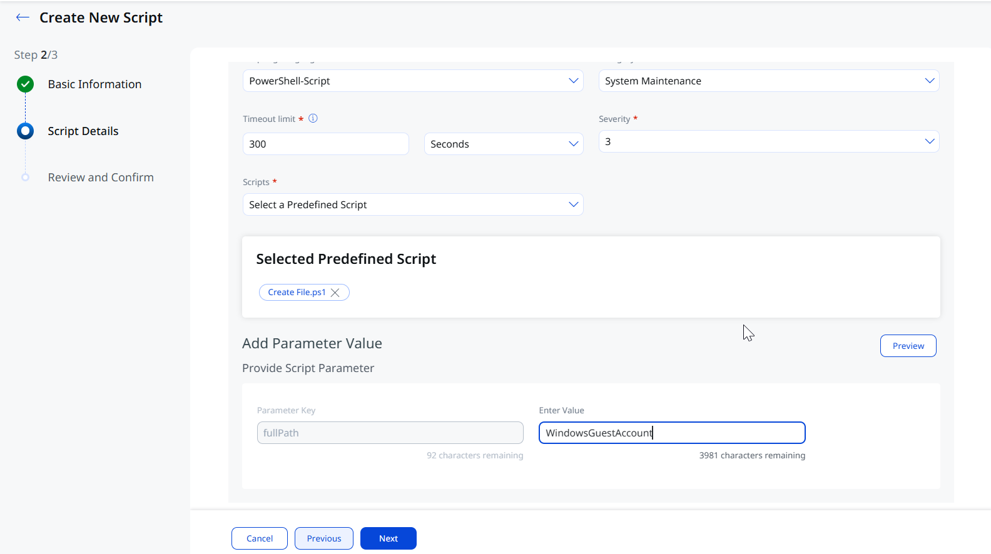Open the System Maintenance category dropdown

tap(769, 81)
